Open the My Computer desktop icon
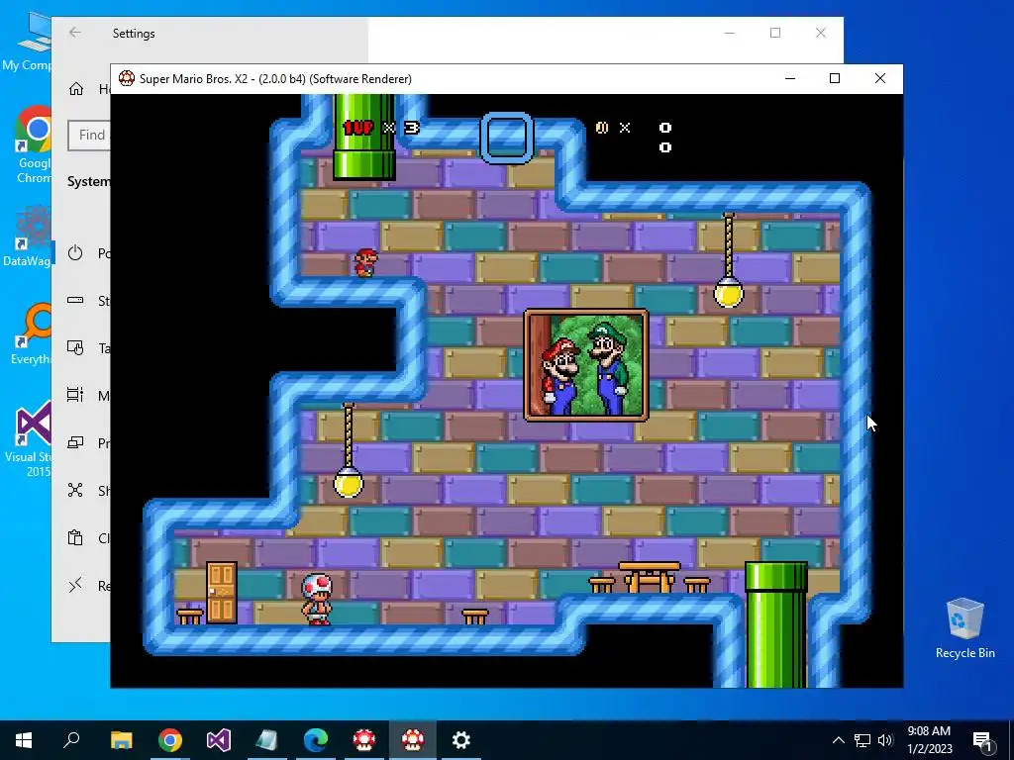This screenshot has width=1014, height=760. pyautogui.click(x=27, y=42)
